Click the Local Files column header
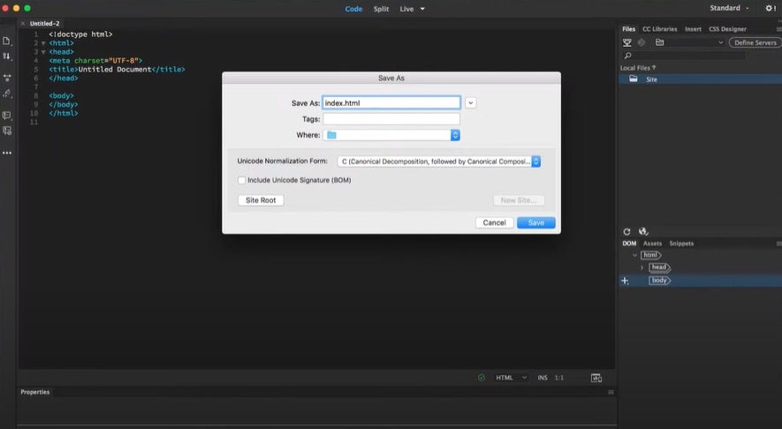This screenshot has width=782, height=429. click(638, 68)
